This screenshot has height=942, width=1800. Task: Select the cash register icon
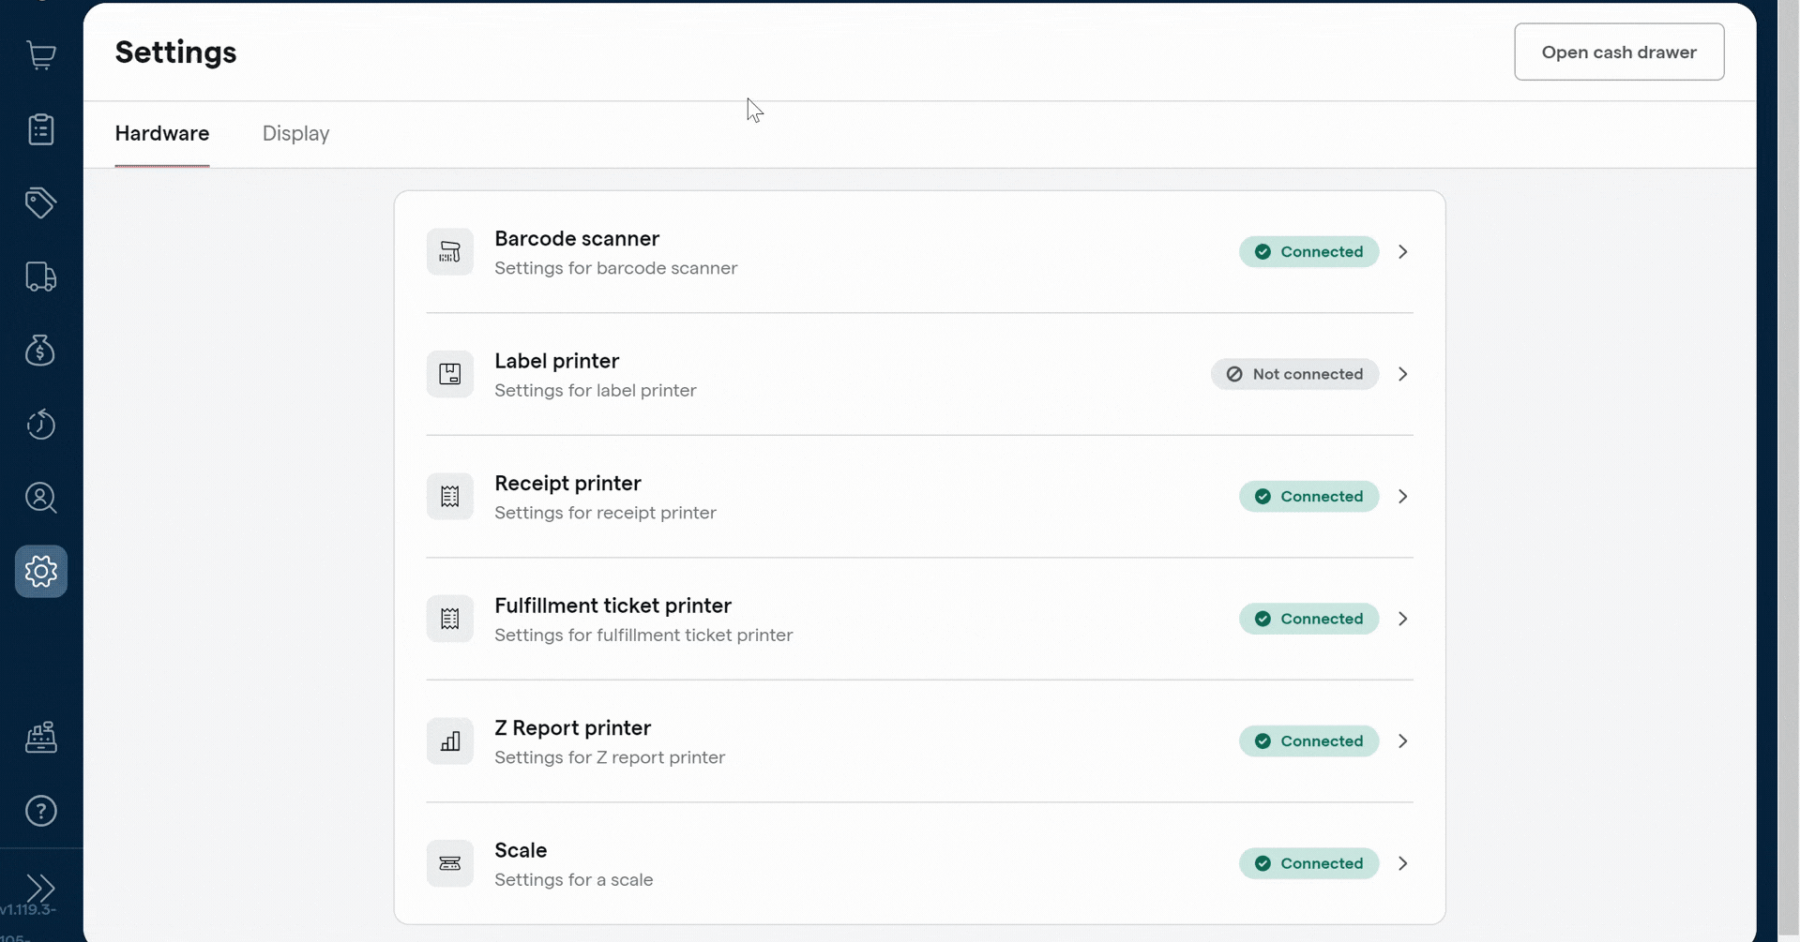(x=41, y=738)
